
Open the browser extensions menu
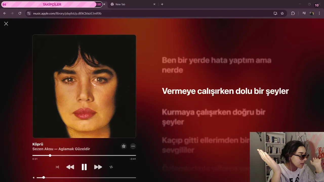293,13
